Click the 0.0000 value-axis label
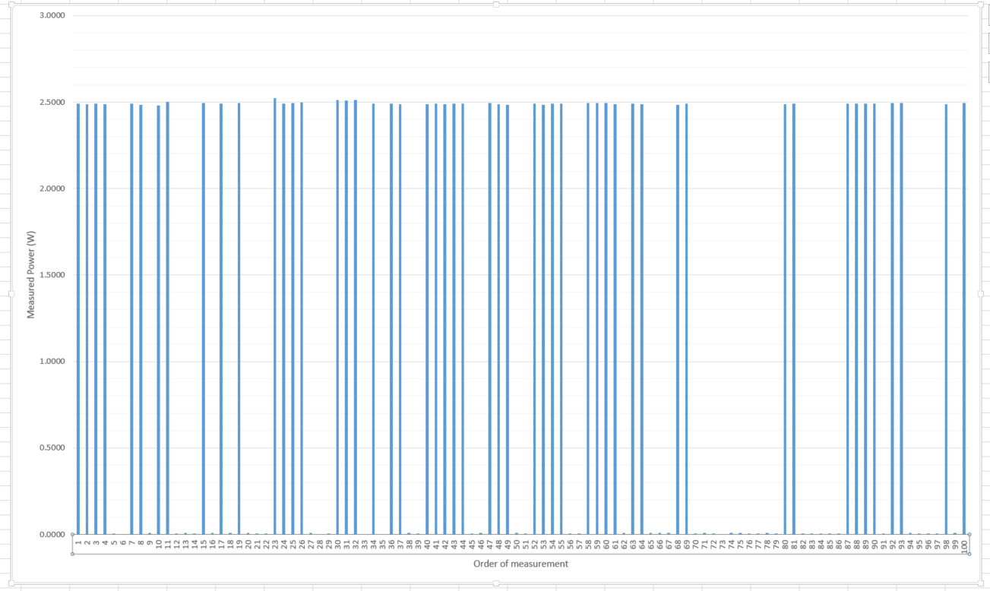 click(x=51, y=534)
